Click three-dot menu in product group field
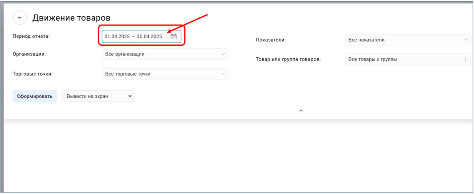 coord(465,60)
